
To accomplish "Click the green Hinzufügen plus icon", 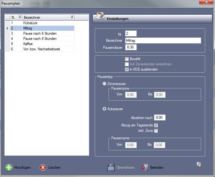I will (x=9, y=167).
